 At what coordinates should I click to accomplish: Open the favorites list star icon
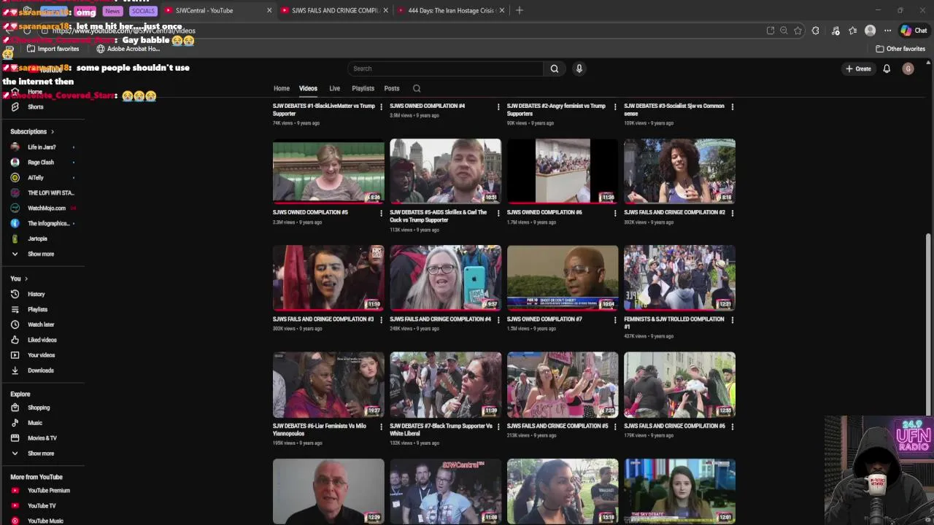(852, 31)
